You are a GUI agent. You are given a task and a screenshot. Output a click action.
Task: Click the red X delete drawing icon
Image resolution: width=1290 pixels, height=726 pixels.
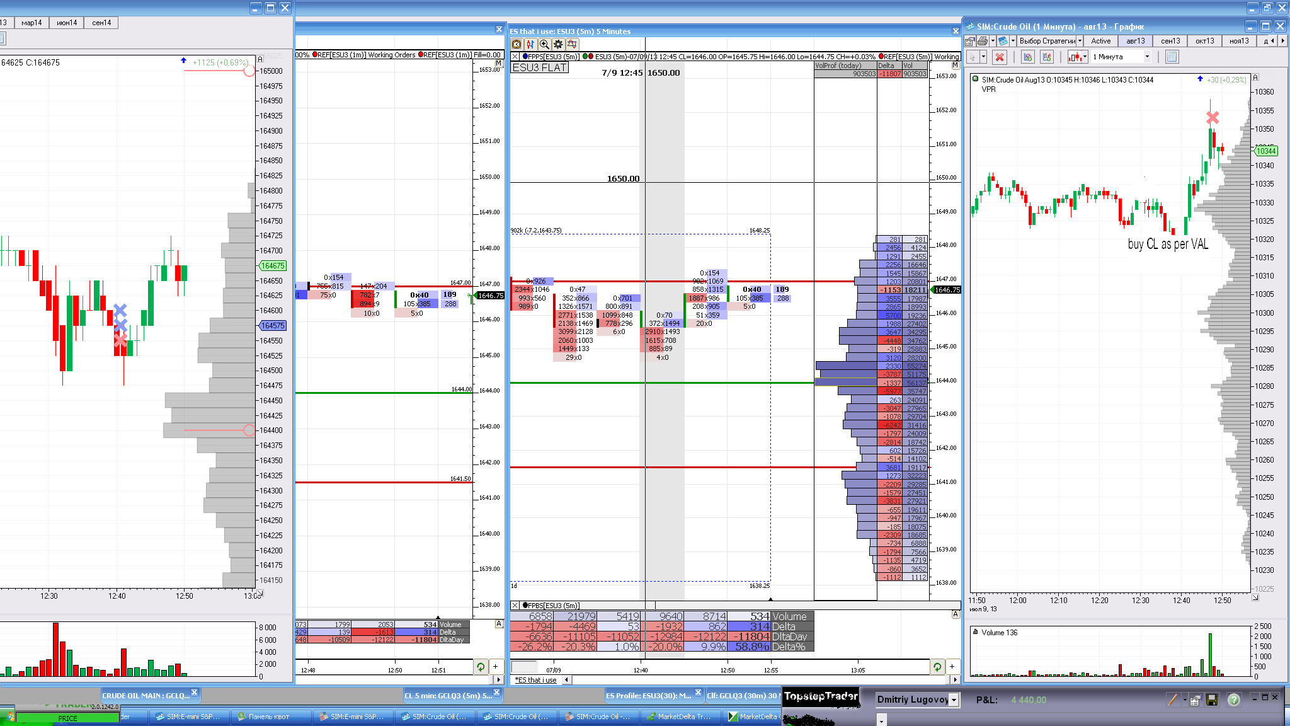(1000, 57)
